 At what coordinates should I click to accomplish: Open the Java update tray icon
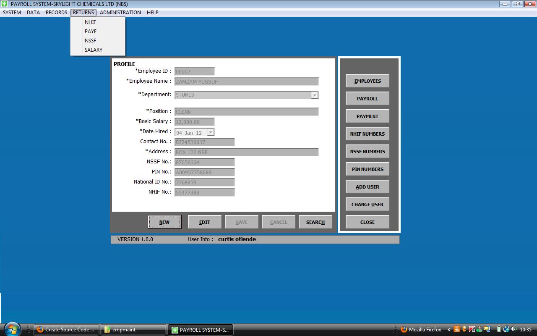(457, 330)
